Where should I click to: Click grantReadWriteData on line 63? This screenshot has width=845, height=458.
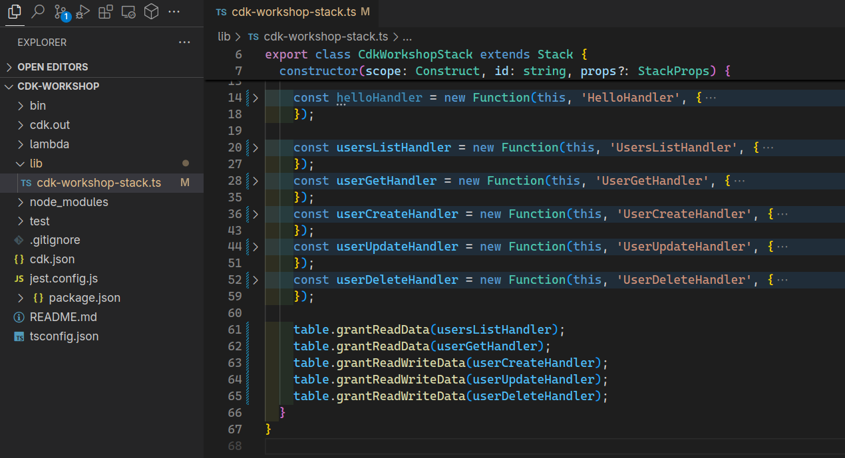(x=401, y=363)
